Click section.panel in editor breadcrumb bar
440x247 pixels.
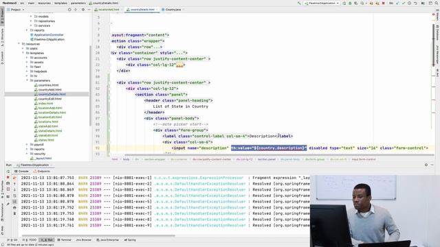pyautogui.click(x=267, y=159)
